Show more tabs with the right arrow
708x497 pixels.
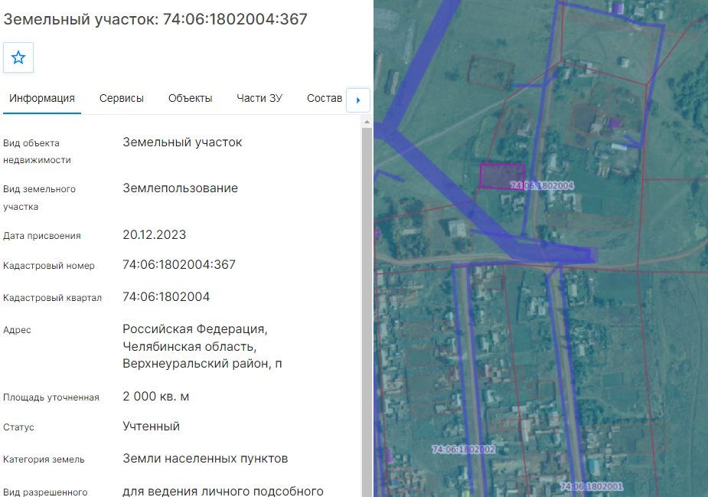point(358,100)
